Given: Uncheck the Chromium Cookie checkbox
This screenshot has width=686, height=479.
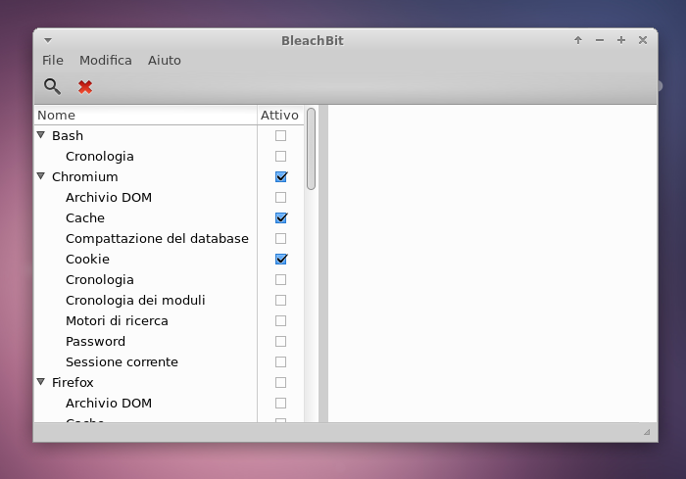Looking at the screenshot, I should (281, 259).
